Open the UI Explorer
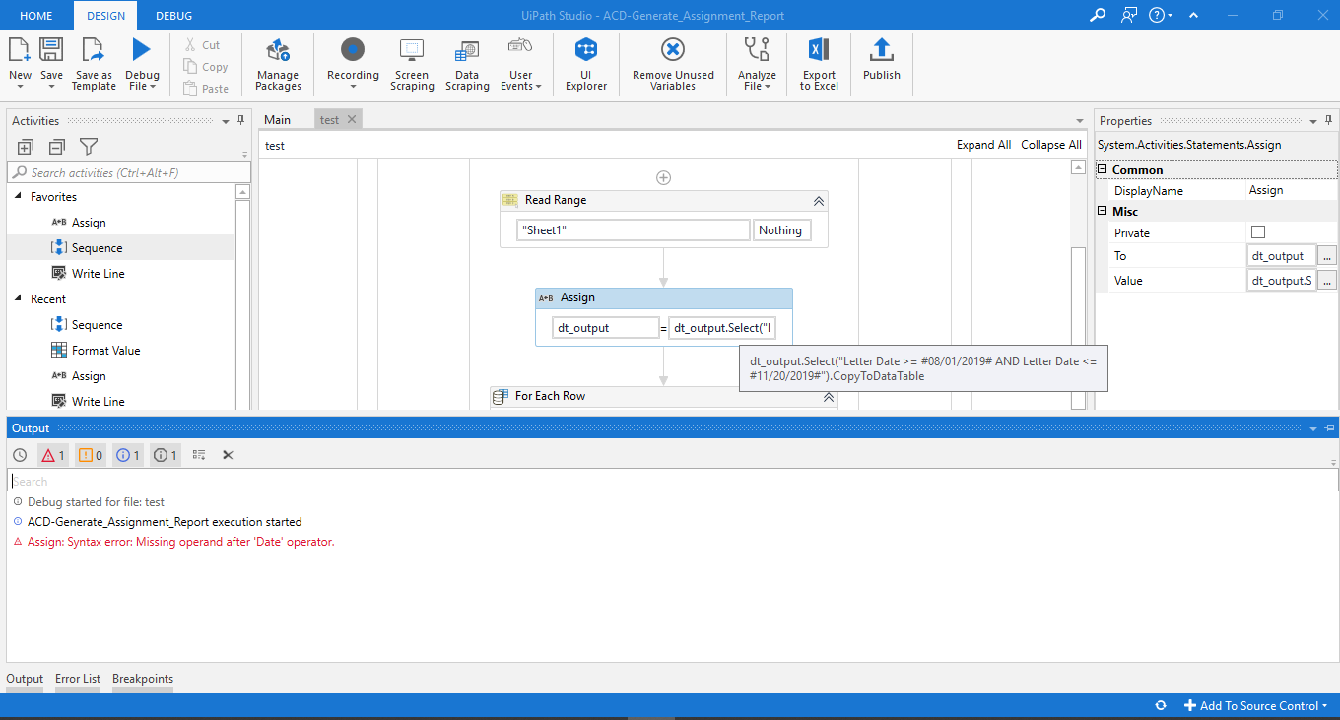 (585, 64)
